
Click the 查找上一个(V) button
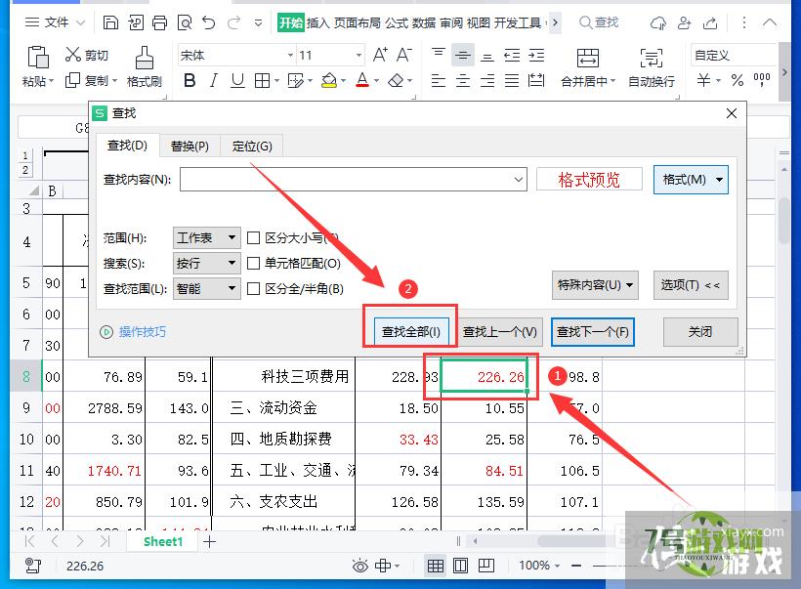coord(499,332)
